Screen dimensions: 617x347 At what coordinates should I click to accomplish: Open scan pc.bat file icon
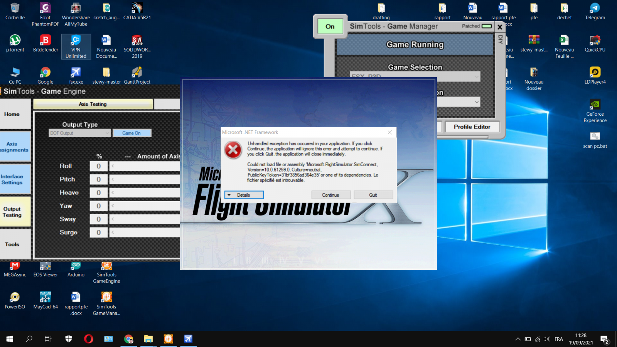pyautogui.click(x=595, y=140)
